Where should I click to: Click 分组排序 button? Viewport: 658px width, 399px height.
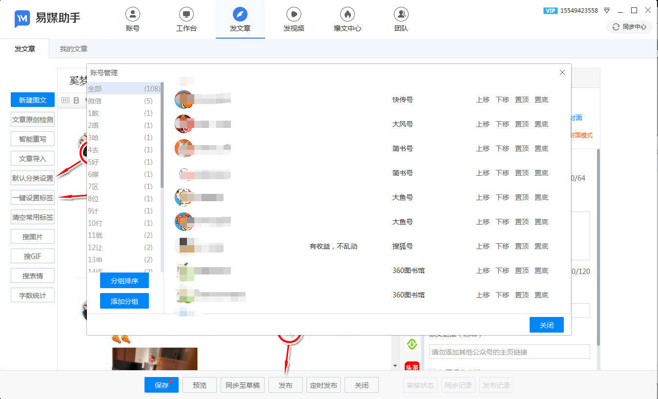124,281
